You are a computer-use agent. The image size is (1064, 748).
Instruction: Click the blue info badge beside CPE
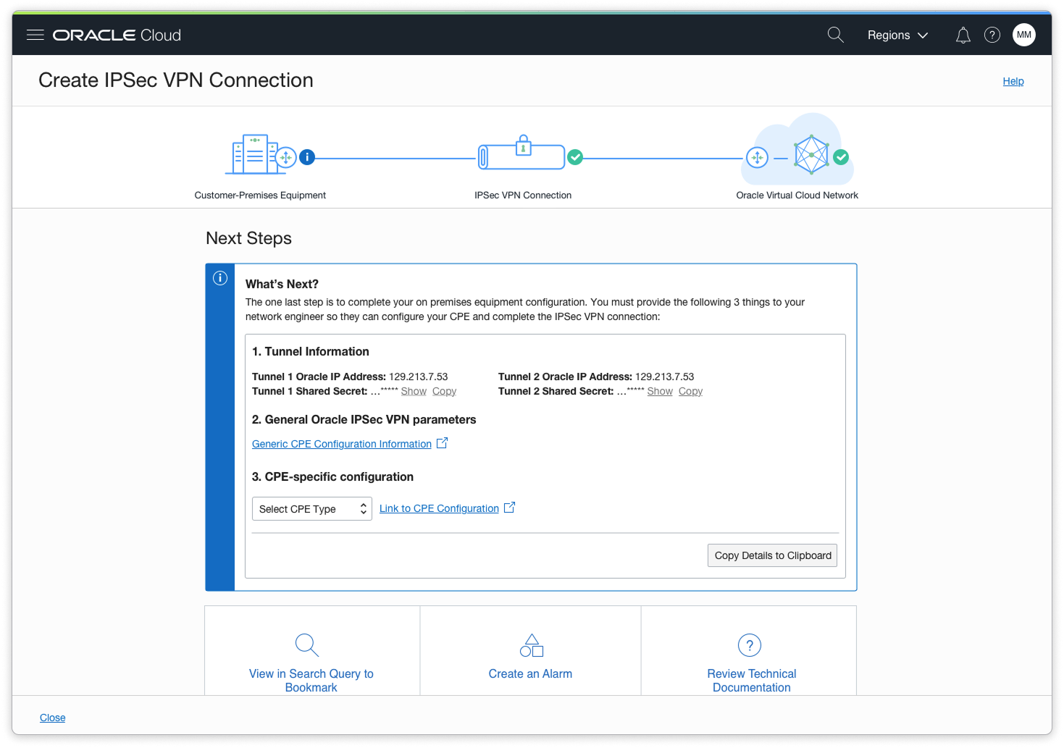coord(307,157)
